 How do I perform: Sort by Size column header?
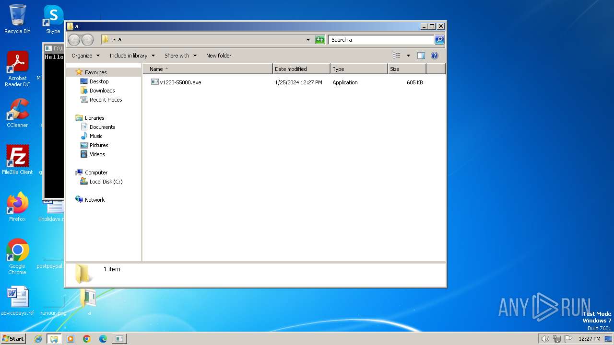click(407, 69)
